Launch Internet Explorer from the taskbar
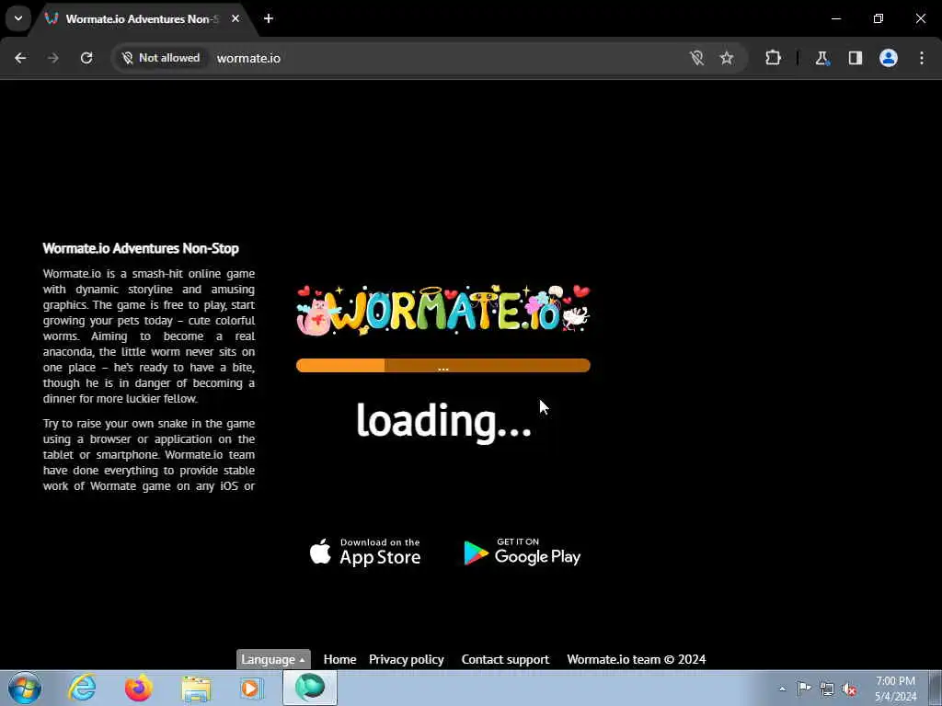 coord(82,688)
